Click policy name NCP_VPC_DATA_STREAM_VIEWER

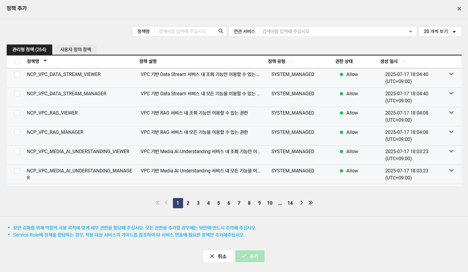tap(64, 74)
